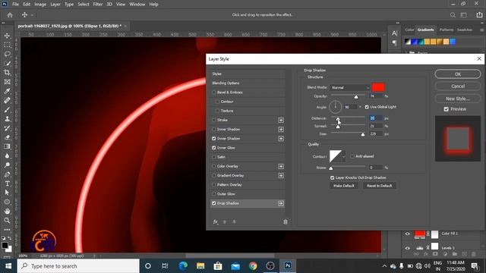
Task: Add another Drop Shadow with plus icon
Action: pyautogui.click(x=281, y=203)
